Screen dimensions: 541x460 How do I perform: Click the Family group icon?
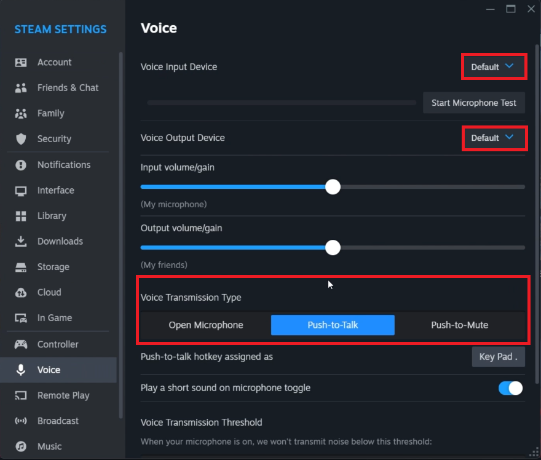[x=21, y=114]
